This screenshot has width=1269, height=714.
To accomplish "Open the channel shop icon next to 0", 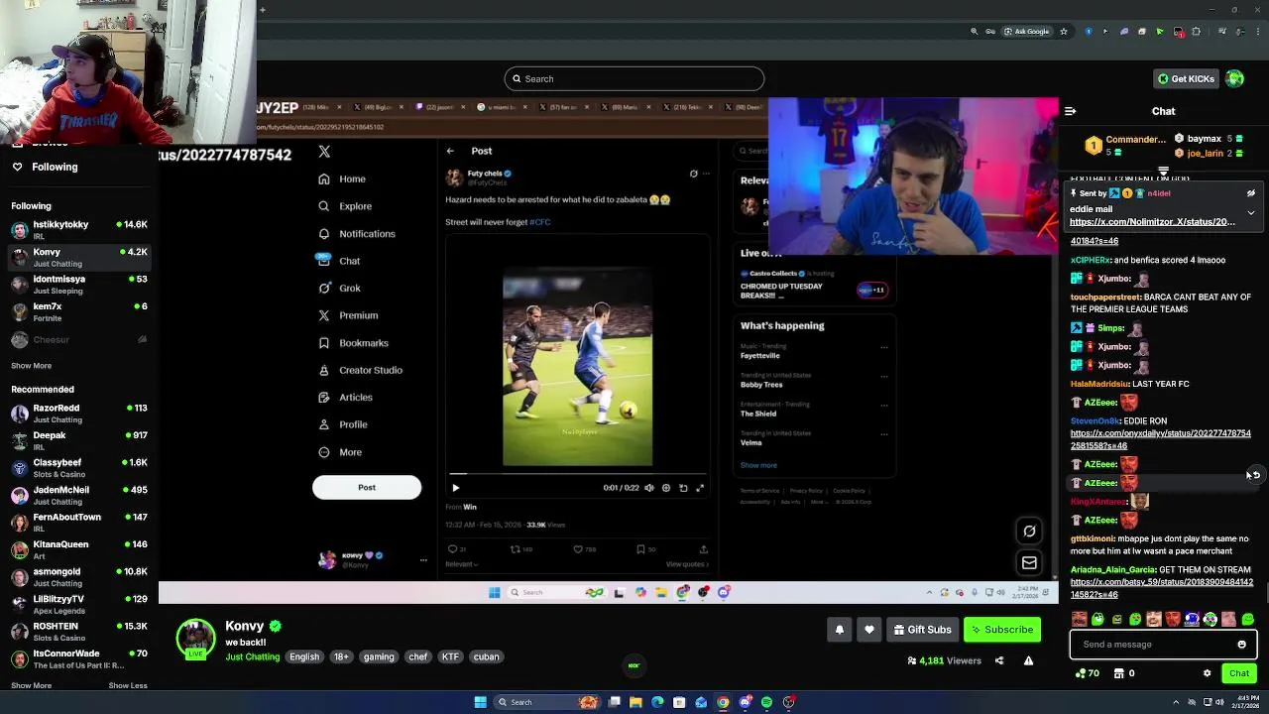I will [x=1118, y=673].
